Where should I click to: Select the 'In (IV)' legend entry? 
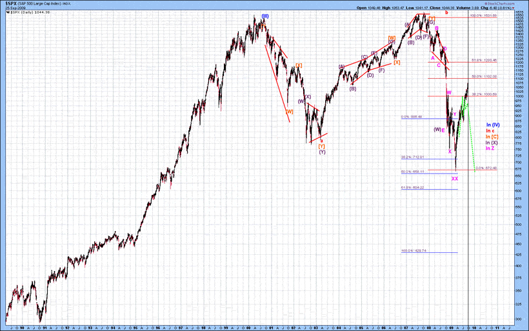coord(493,125)
